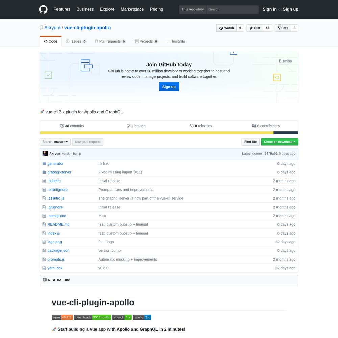Click the Find file button
The height and width of the screenshot is (338, 338).
pyautogui.click(x=250, y=142)
